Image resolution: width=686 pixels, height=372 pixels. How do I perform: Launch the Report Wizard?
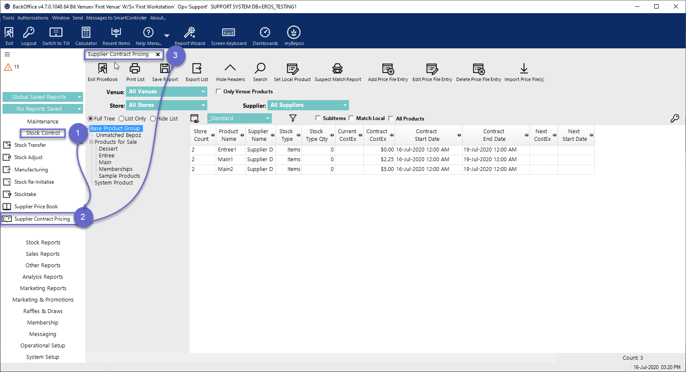coord(190,33)
